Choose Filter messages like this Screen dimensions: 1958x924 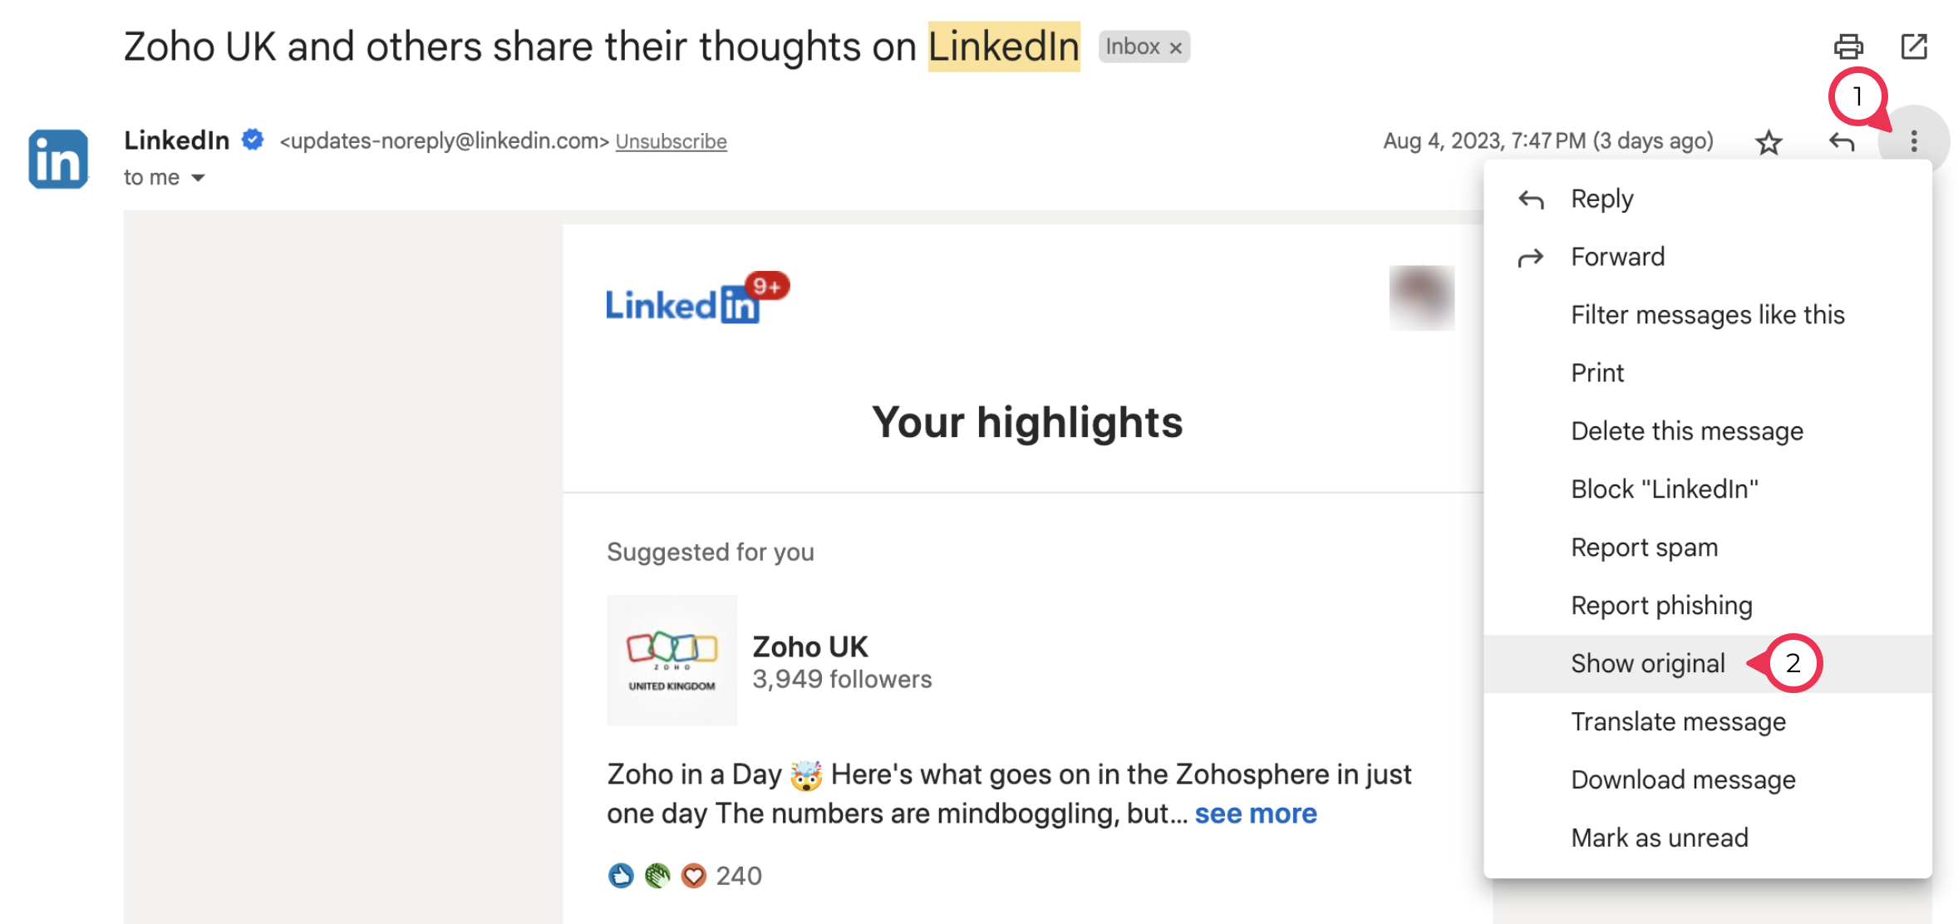[1707, 315]
